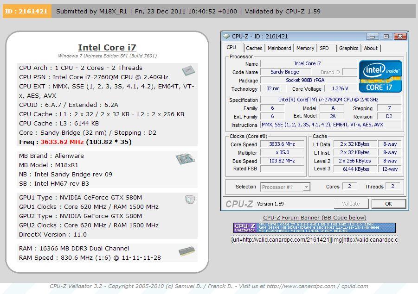The image size is (418, 294).
Task: Click the Package Socket 988B rPGA field
Action: (x=309, y=80)
